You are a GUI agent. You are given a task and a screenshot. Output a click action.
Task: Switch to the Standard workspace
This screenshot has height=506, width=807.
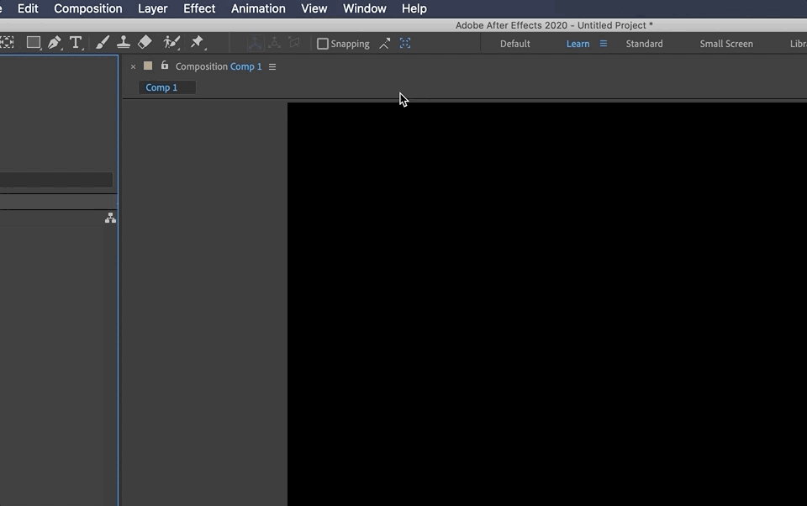coord(644,43)
